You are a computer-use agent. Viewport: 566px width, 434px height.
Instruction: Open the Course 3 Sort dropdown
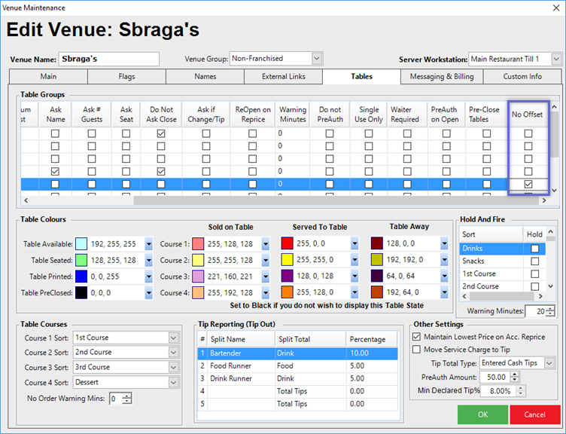coord(173,367)
